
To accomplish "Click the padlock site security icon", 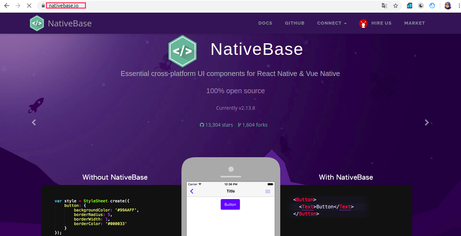I will pos(43,6).
